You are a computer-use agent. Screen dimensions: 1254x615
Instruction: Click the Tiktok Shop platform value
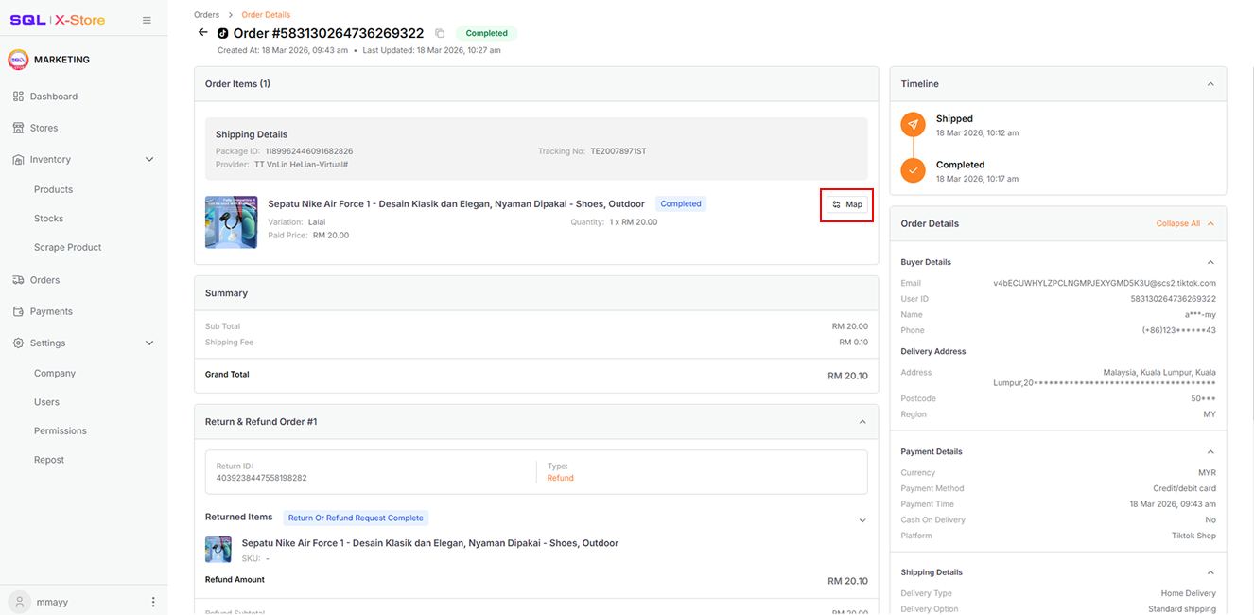1193,536
